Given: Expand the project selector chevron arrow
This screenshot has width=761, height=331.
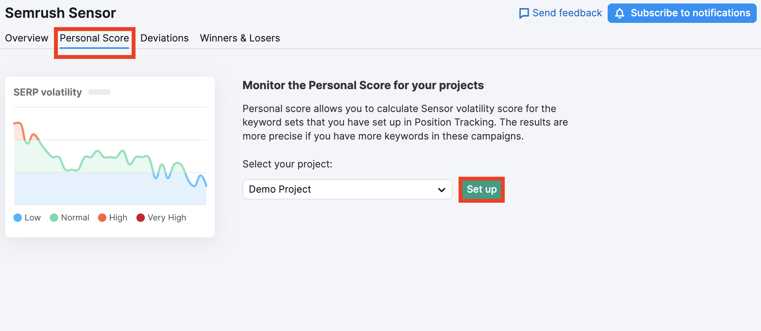Looking at the screenshot, I should (x=441, y=190).
